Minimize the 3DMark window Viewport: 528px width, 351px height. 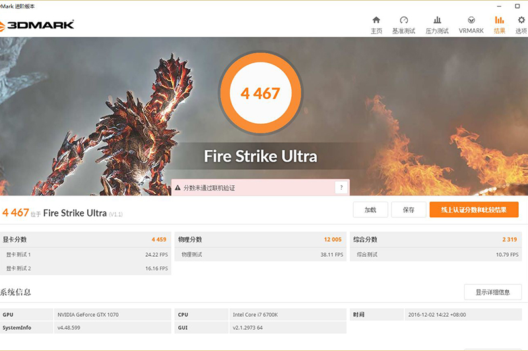(499, 6)
